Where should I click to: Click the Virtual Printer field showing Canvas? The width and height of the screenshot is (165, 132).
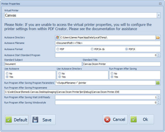[81, 15]
